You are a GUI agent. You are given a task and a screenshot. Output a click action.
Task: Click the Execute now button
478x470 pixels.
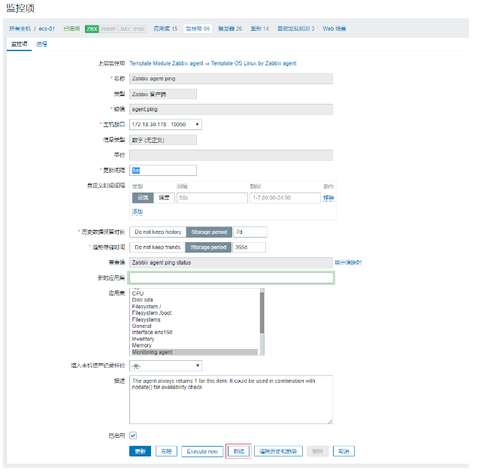[202, 451]
